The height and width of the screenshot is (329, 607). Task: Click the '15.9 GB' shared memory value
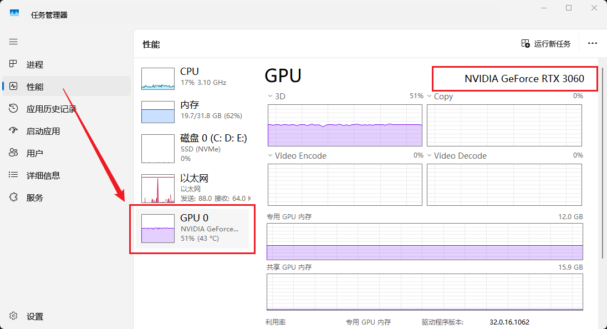(x=570, y=267)
